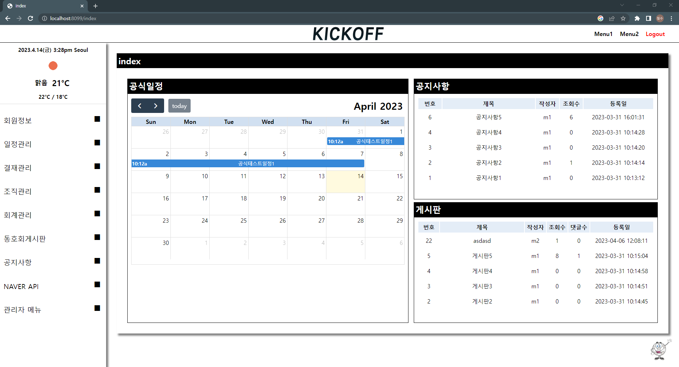Viewport: 679px width, 367px height.
Task: Select Menu1 in the top navigation
Action: click(603, 34)
